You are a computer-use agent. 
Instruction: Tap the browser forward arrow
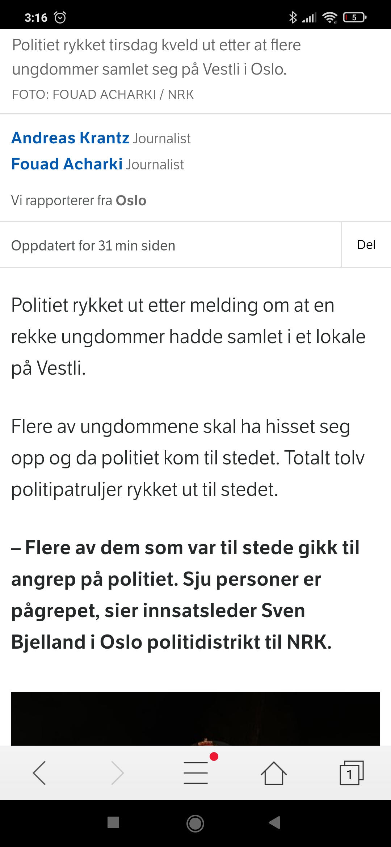pyautogui.click(x=117, y=773)
